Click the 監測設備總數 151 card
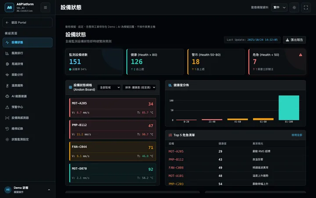Viewport: 316px width, 198px height. coord(94,62)
